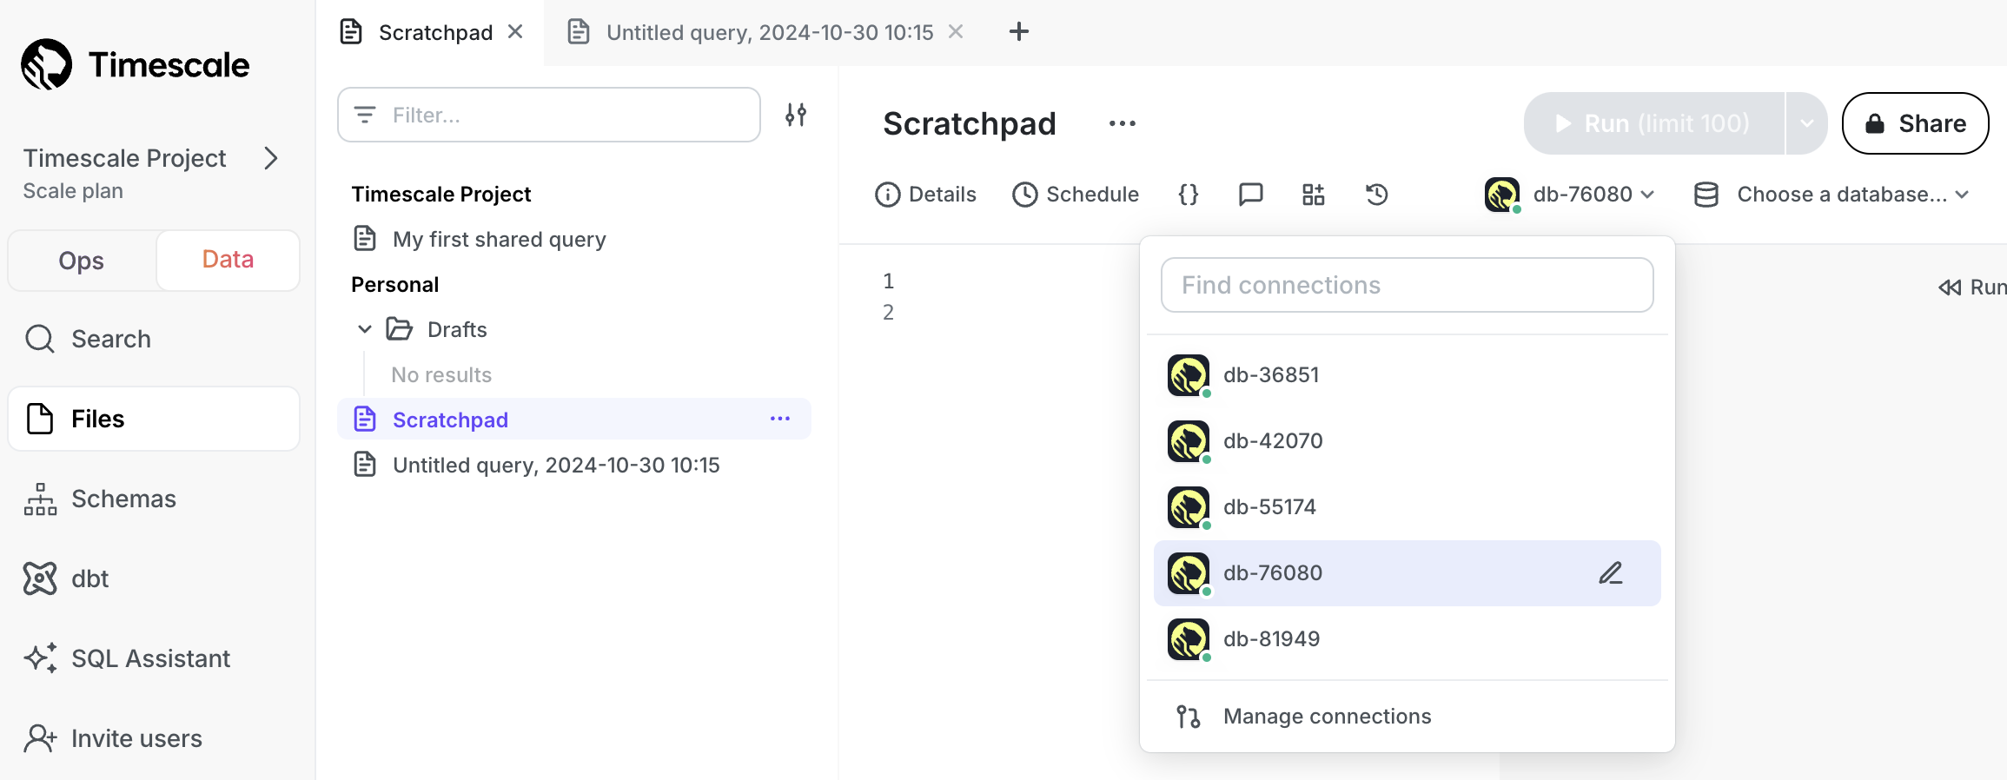Collapse the Drafts folder
The image size is (2007, 780).
(365, 329)
